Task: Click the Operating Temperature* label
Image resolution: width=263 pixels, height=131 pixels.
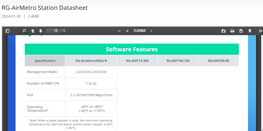Action: pyautogui.click(x=37, y=109)
